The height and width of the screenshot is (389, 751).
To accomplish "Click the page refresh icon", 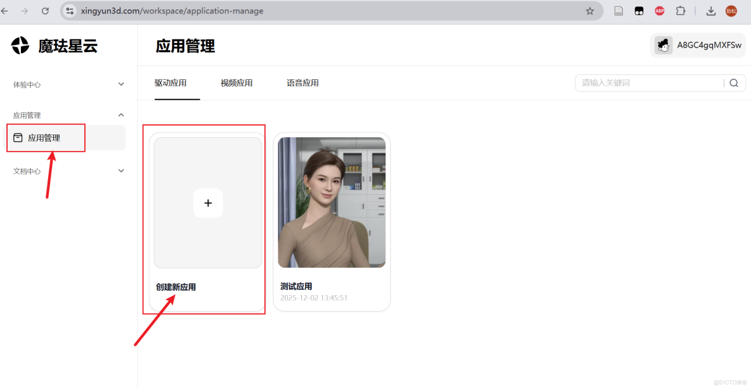I will (x=44, y=11).
